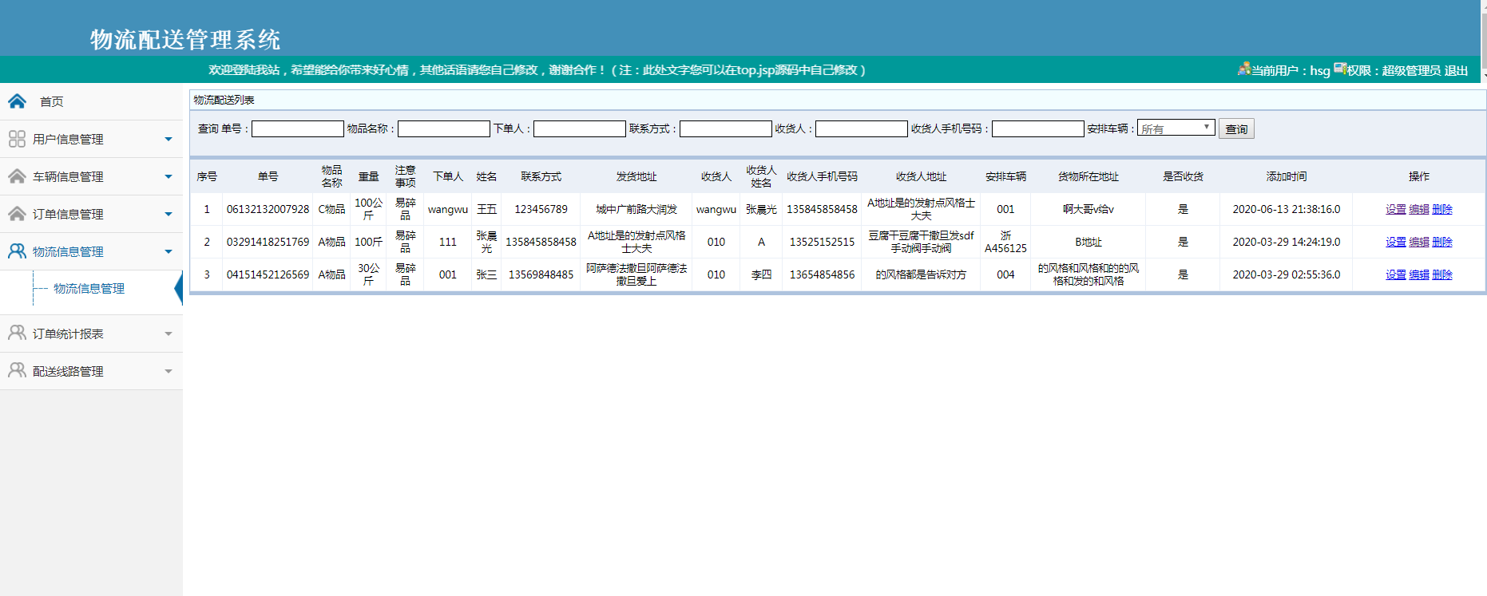Click the 城中广前路大润发 address cell
This screenshot has width=1487, height=596.
click(x=636, y=209)
